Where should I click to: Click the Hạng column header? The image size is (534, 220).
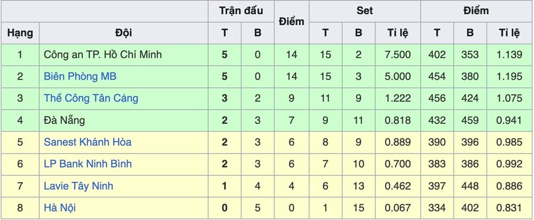tap(20, 33)
